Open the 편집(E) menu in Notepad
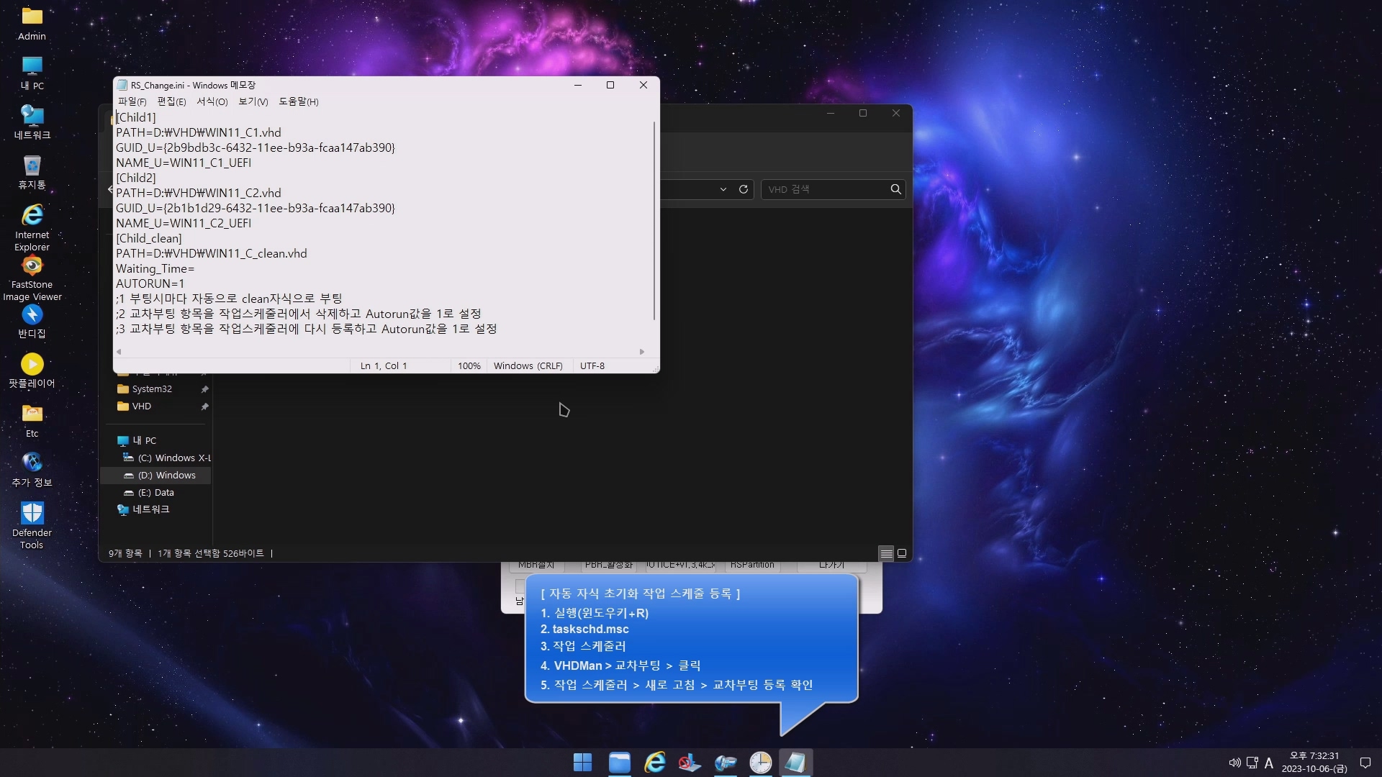Viewport: 1382px width, 777px height. tap(171, 101)
